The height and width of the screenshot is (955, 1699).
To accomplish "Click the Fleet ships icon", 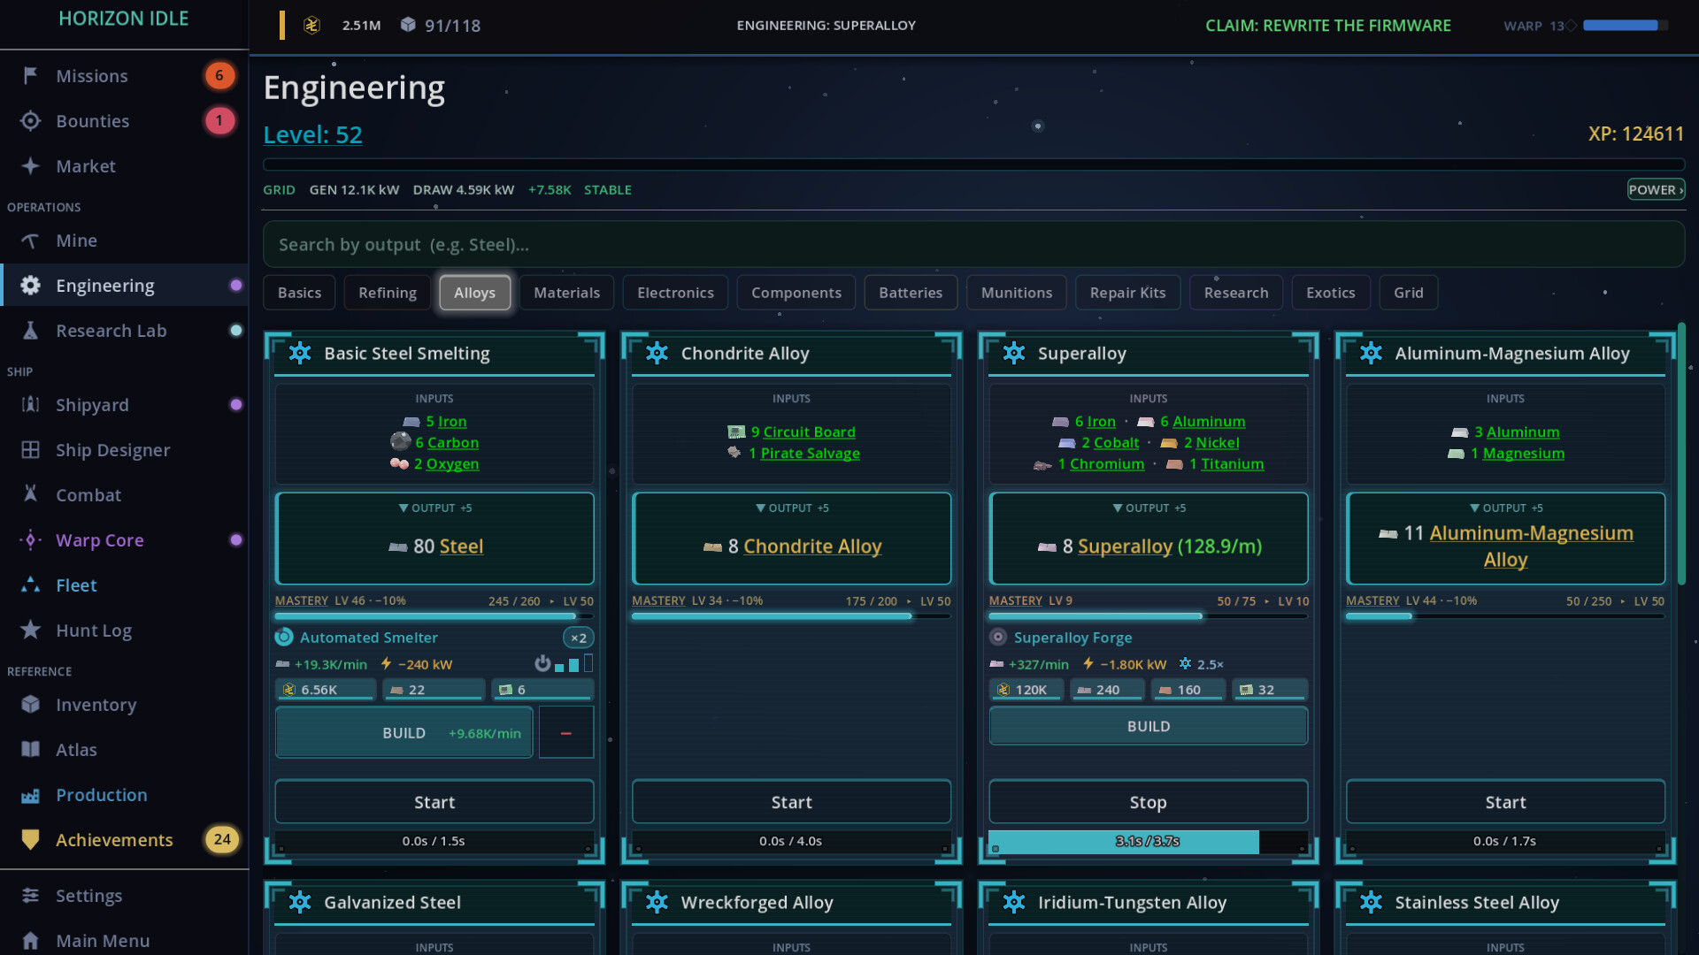I will point(30,585).
